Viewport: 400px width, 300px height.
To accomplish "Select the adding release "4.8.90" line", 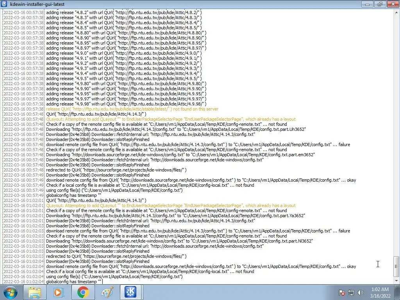I will (104, 38).
